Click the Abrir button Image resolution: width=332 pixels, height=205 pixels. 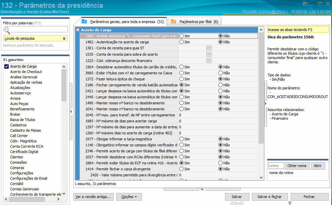[x=318, y=166]
